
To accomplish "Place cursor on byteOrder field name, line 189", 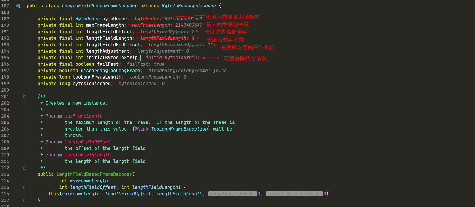I will click(115, 19).
